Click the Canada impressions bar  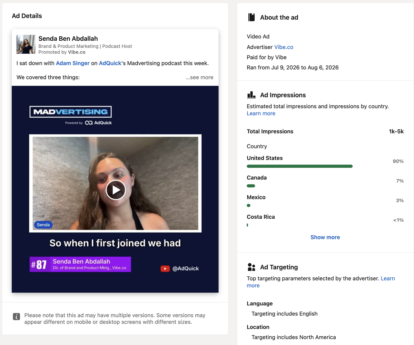[x=251, y=186]
